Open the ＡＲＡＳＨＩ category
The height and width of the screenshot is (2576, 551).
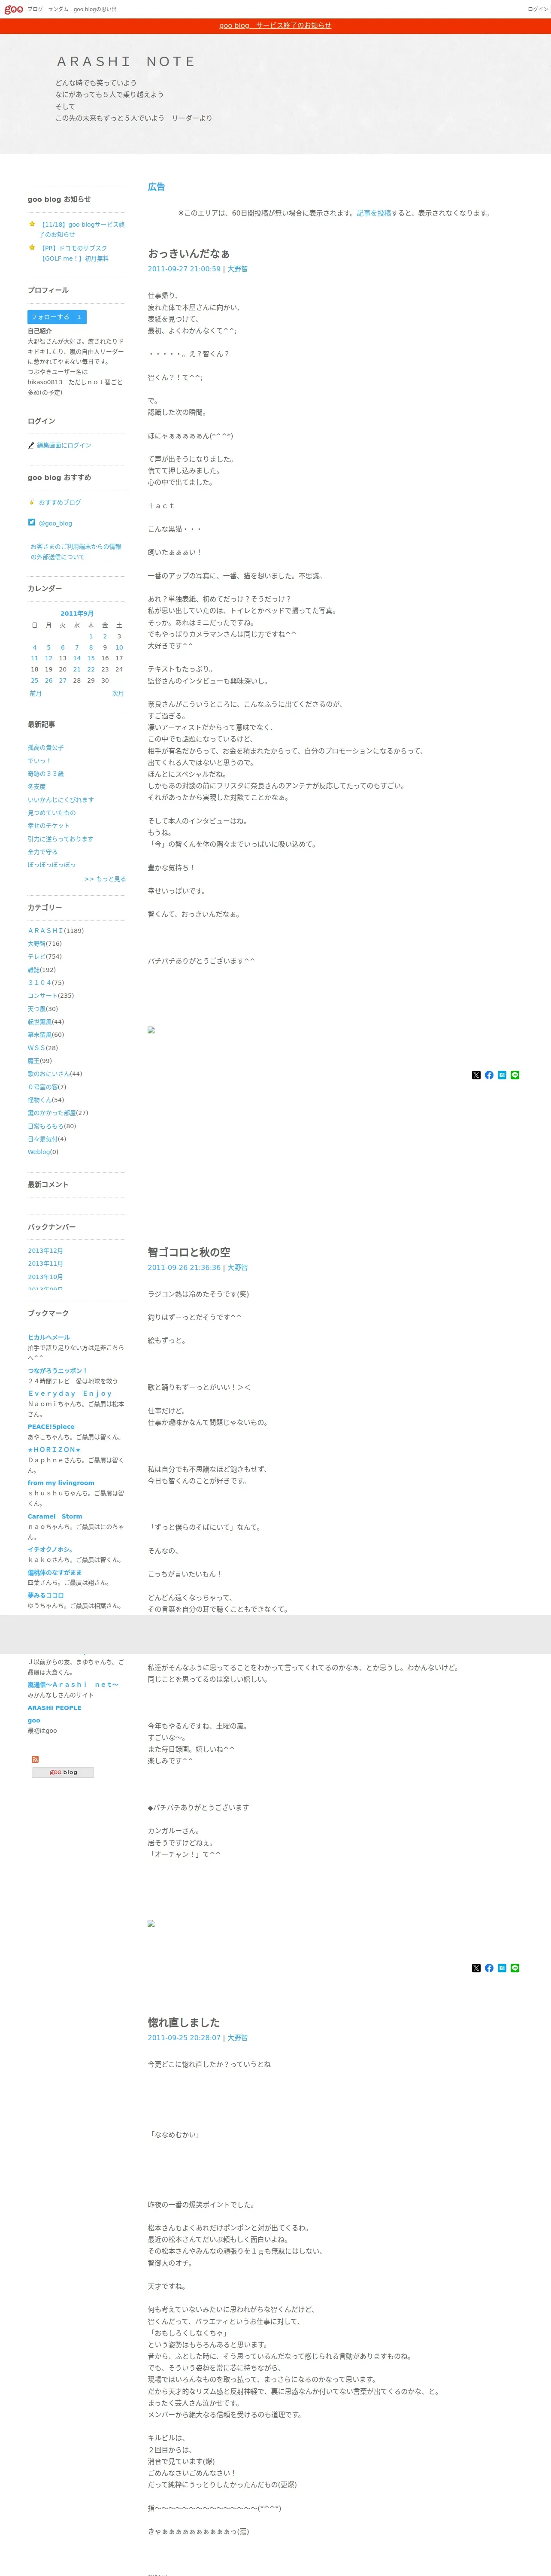pos(46,930)
